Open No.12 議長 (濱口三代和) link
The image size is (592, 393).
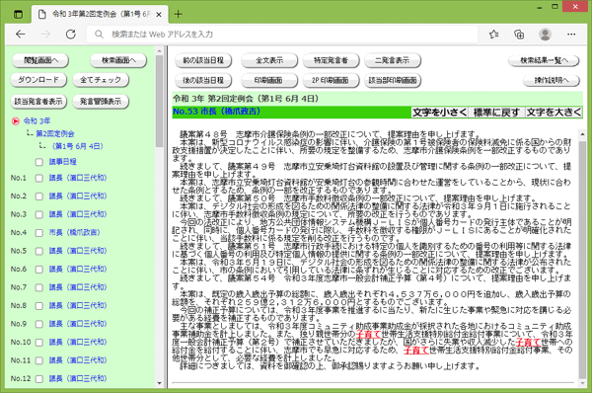[78, 378]
